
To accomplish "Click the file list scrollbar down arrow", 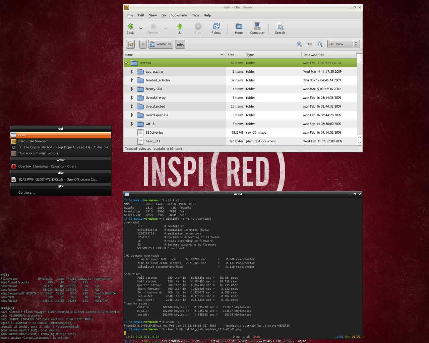I will click(x=360, y=143).
